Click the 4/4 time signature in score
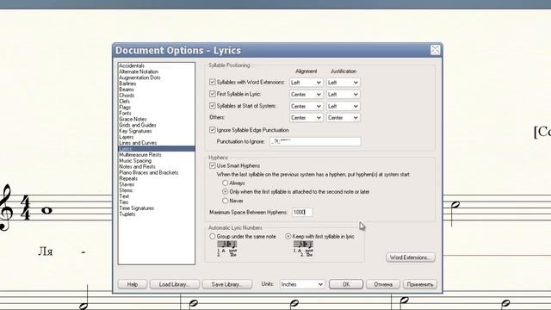Viewport: 551px width, 310px height. (x=26, y=208)
